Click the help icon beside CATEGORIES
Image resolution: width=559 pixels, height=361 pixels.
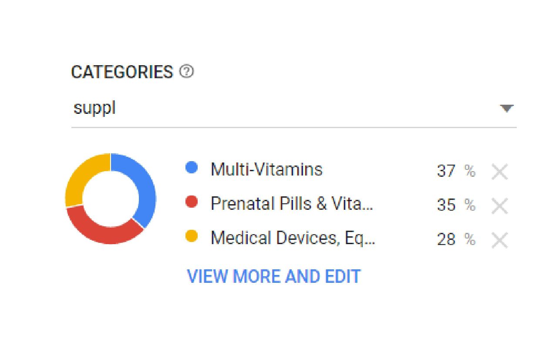[x=187, y=72]
